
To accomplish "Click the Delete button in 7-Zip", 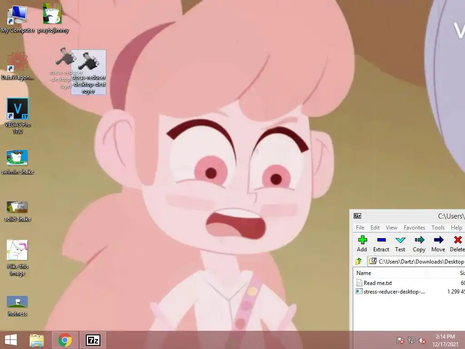I will (x=457, y=244).
